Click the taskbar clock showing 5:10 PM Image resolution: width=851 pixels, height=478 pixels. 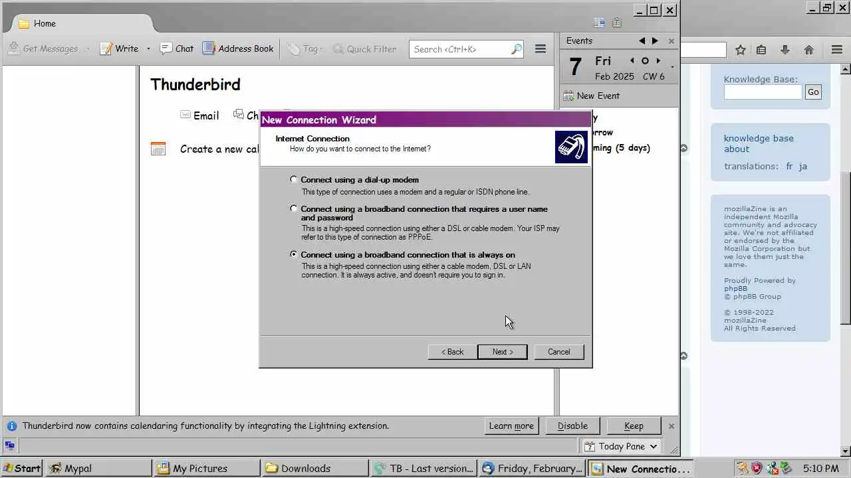820,468
